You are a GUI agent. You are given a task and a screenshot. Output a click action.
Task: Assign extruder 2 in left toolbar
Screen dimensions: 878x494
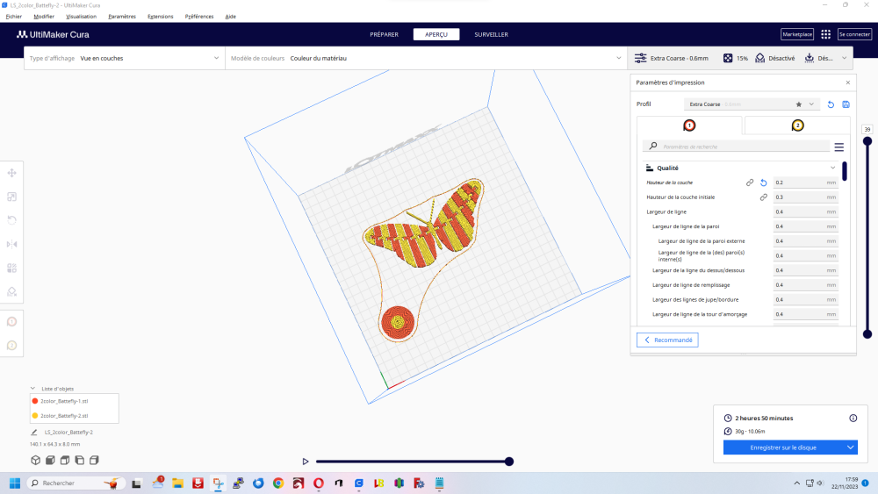[11, 345]
